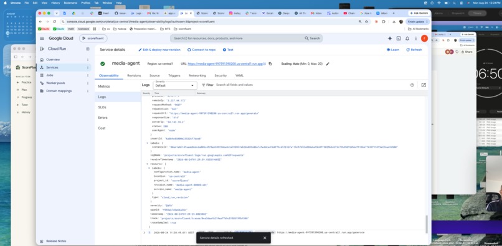This screenshot has width=502, height=246.
Task: Open SLOs in observability side menu
Action: tap(118, 107)
